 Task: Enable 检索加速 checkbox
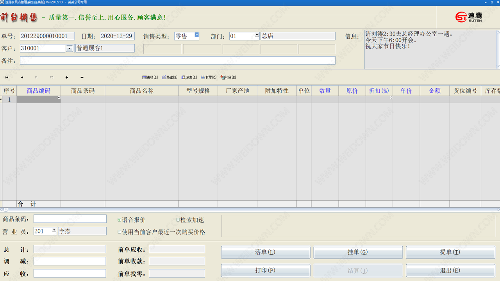[178, 220]
